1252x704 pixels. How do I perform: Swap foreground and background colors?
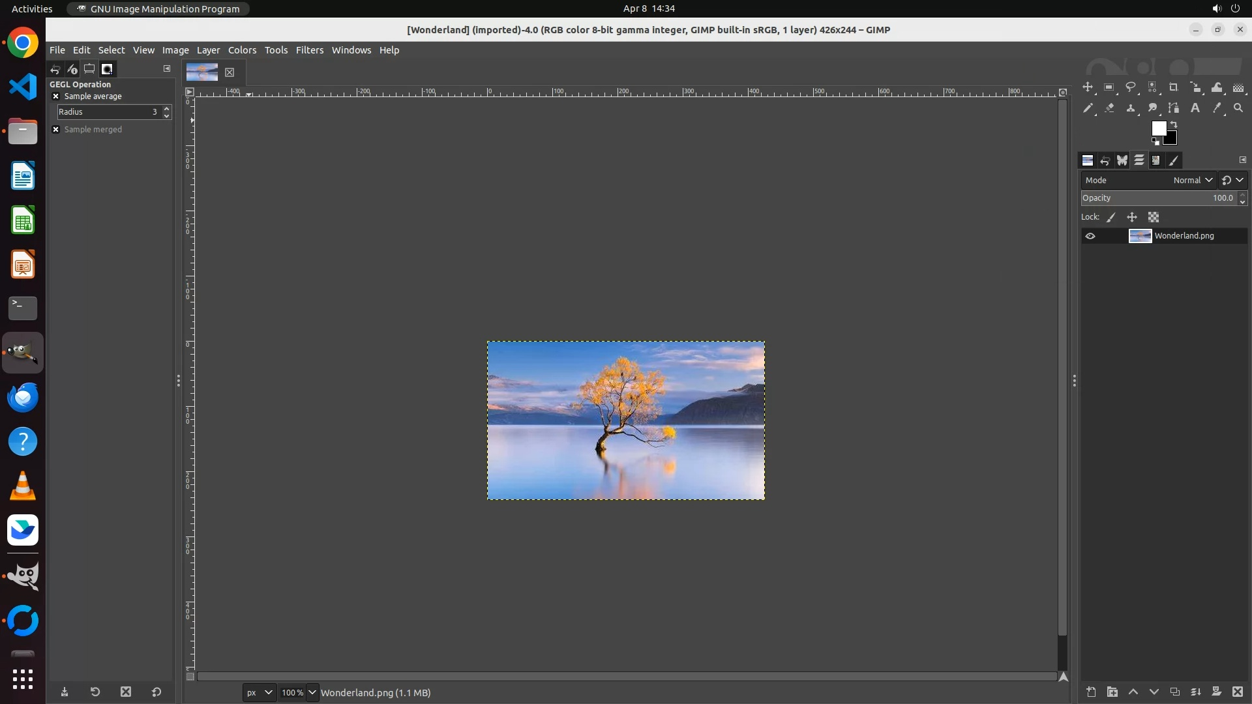1174,124
